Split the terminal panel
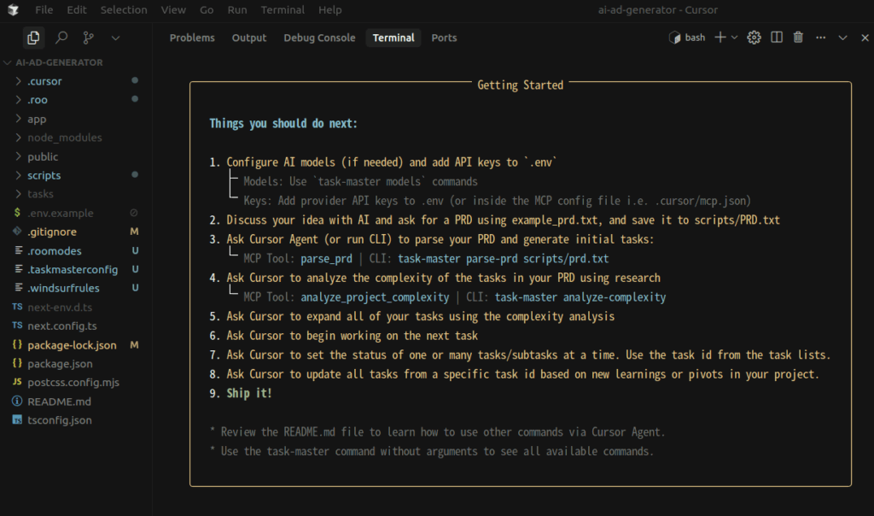The height and width of the screenshot is (516, 874). coord(776,38)
